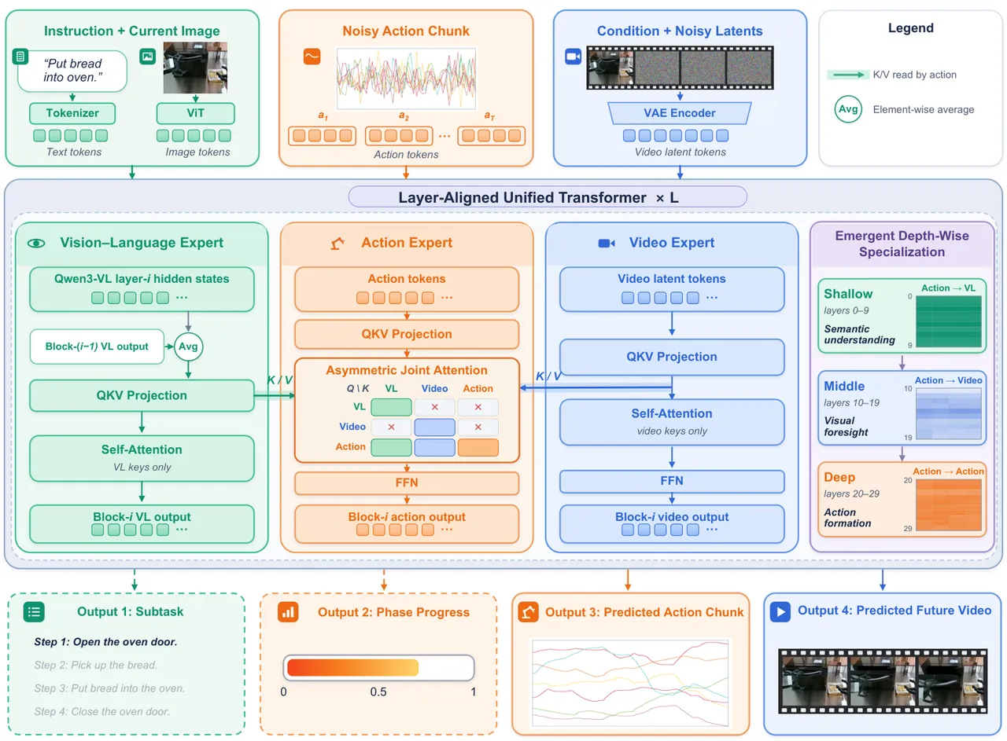
Task: Click the Qwen3-VL layer-i hidden states box
Action: (142, 289)
